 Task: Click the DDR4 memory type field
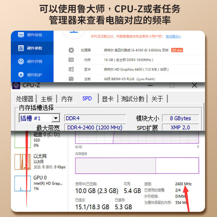[95, 118]
